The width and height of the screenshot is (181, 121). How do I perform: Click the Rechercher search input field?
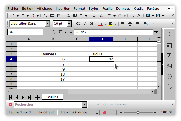[48, 104]
